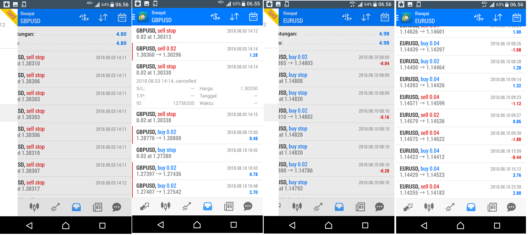Select GBPUSD sell 0.02 row 1.30360 → 1.30296
The image size is (528, 235).
click(197, 52)
